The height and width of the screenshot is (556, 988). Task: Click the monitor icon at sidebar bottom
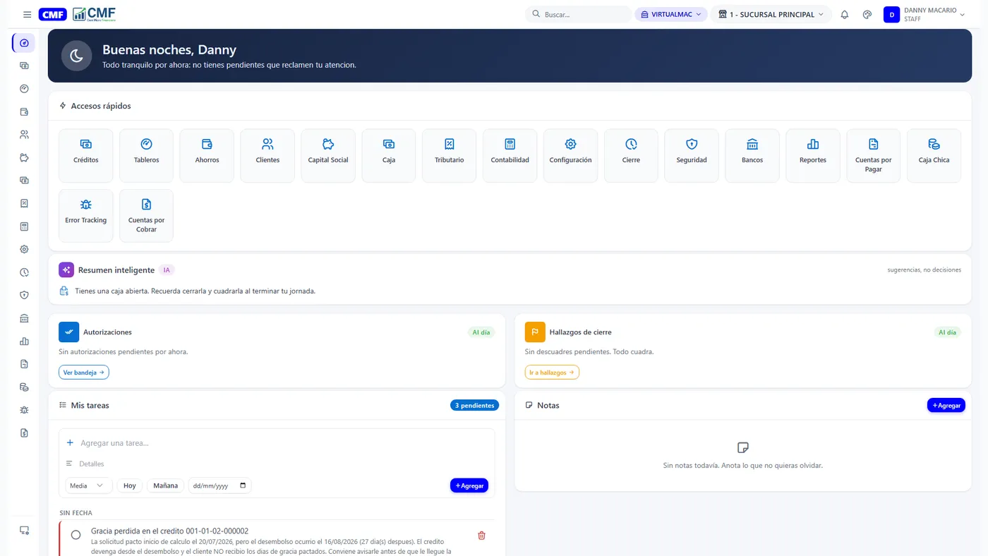[x=24, y=531]
